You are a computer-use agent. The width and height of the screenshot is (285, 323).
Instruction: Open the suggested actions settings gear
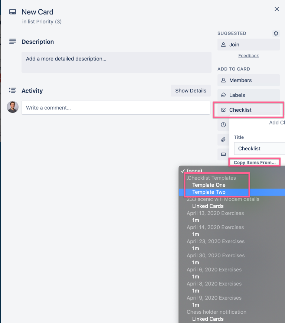click(276, 33)
